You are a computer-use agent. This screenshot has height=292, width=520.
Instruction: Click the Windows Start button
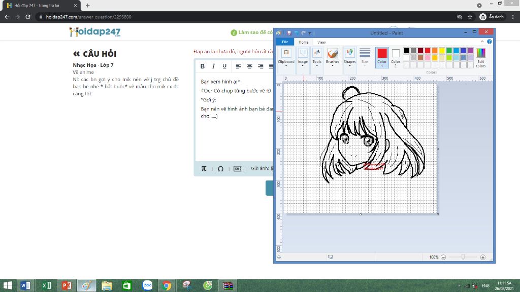click(x=7, y=285)
